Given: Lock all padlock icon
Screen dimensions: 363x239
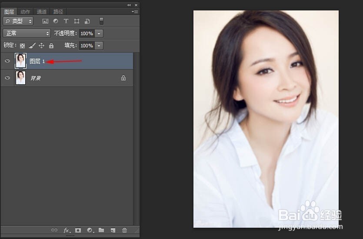Looking at the screenshot, I should click(51, 45).
